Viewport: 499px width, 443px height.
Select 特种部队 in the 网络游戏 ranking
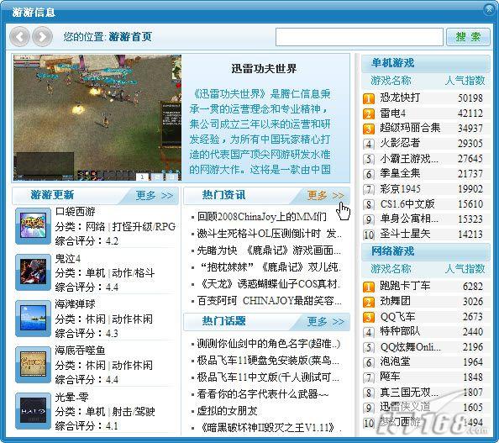point(401,331)
